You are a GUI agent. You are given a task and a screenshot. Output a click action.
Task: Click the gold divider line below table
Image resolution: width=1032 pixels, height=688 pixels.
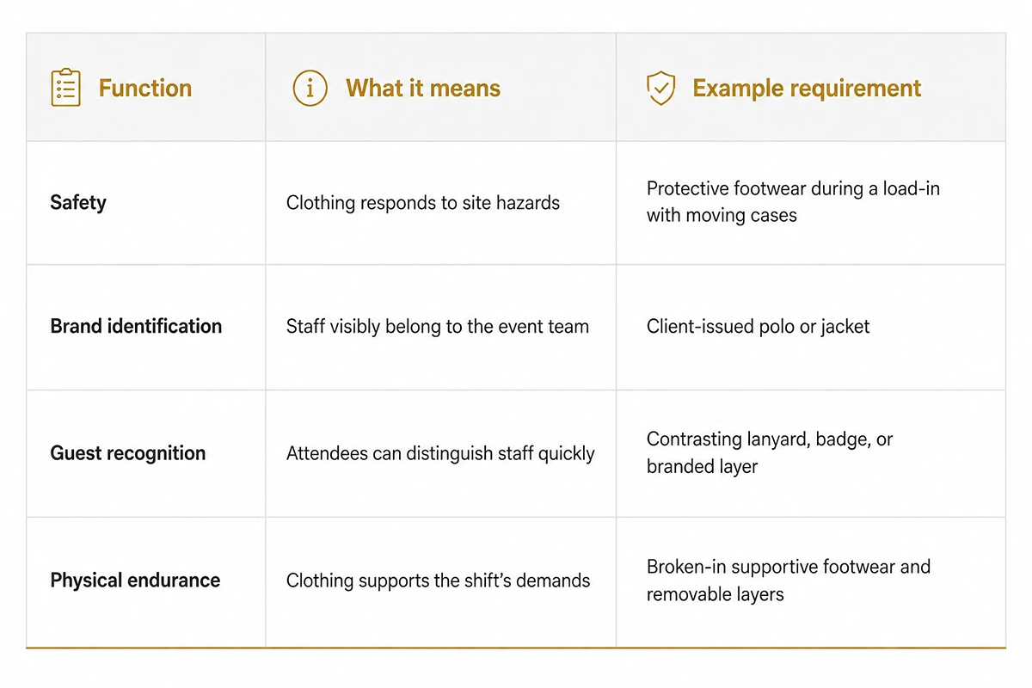[x=516, y=647]
